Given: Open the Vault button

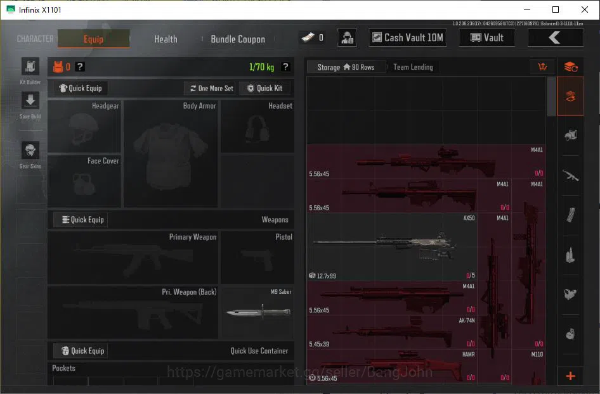Looking at the screenshot, I should 486,37.
